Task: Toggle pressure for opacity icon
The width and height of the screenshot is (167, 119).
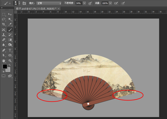Action: click(x=90, y=3)
